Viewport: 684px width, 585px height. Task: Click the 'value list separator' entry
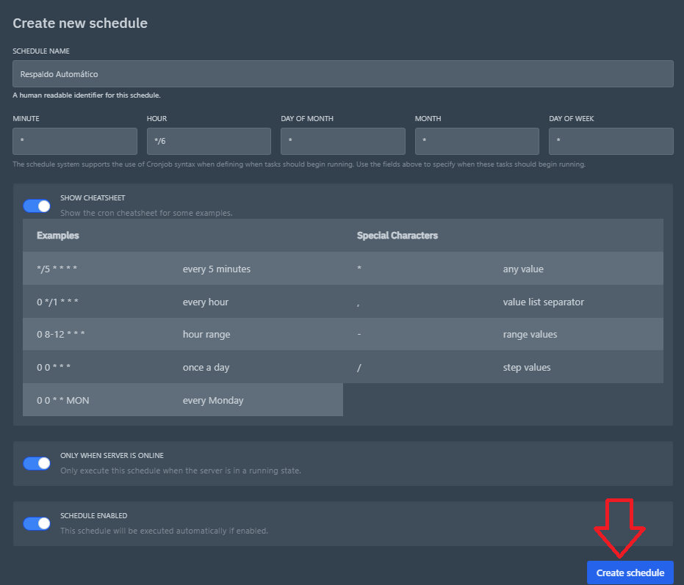point(544,302)
